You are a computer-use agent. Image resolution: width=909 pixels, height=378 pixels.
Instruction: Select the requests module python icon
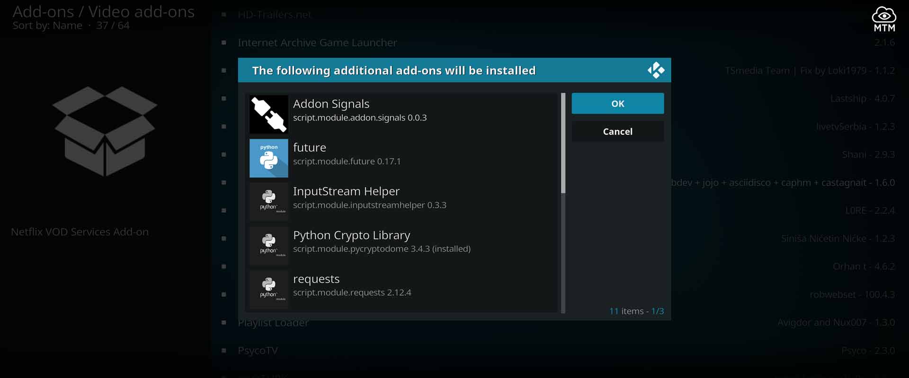point(268,290)
